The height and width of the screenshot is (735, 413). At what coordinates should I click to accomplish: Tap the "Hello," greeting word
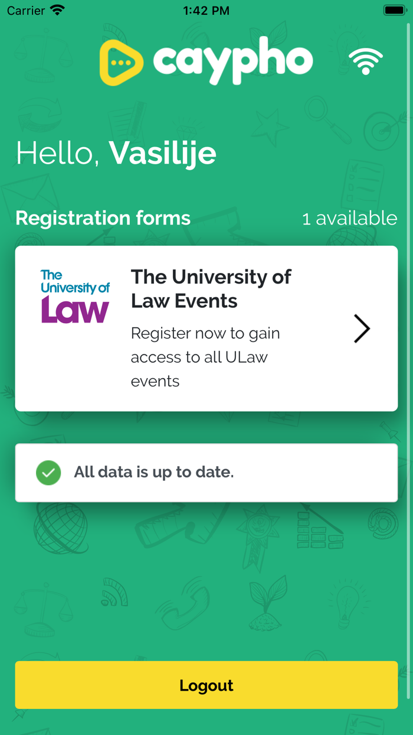58,153
